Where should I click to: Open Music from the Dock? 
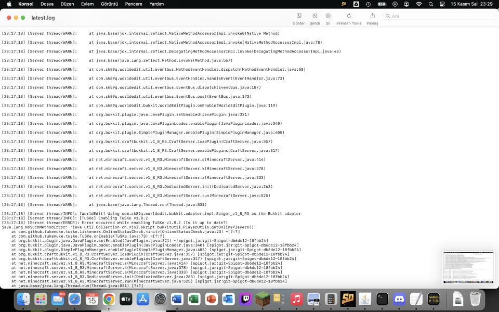pos(297,300)
